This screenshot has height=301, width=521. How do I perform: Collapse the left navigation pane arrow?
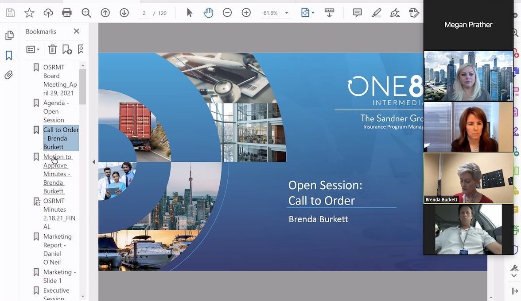(93, 162)
